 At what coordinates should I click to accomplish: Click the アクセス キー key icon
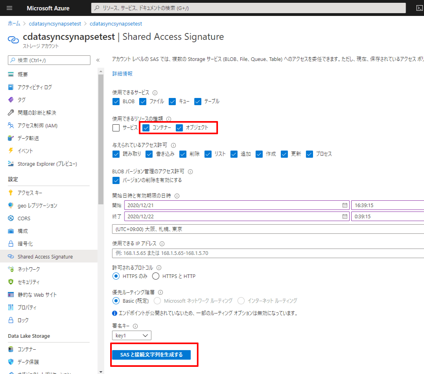click(11, 192)
